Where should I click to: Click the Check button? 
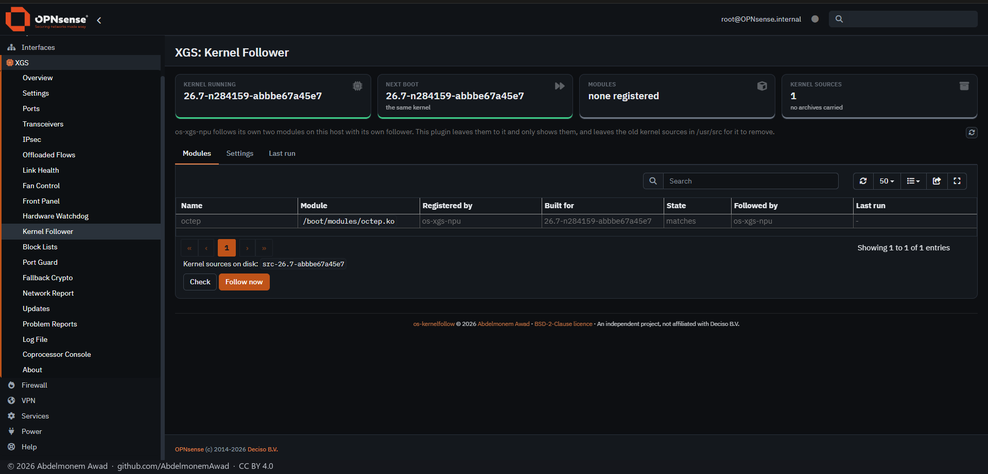tap(200, 282)
